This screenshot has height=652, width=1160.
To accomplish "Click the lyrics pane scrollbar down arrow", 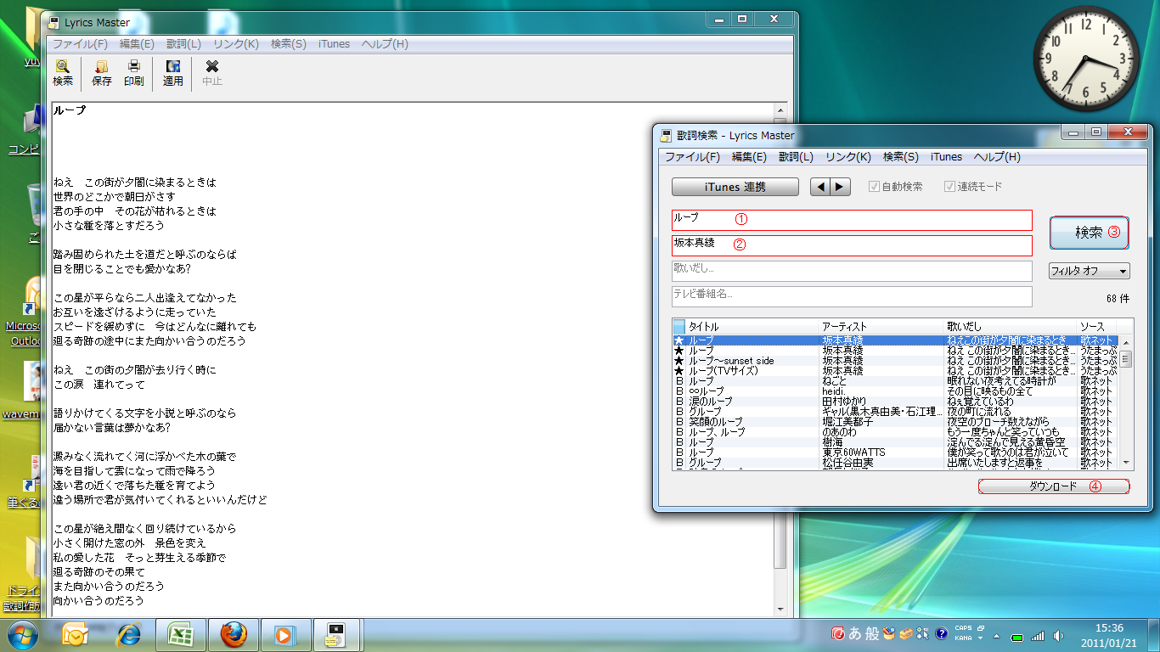I will [x=780, y=609].
